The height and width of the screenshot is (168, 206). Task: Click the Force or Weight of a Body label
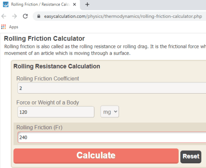coord(48,103)
